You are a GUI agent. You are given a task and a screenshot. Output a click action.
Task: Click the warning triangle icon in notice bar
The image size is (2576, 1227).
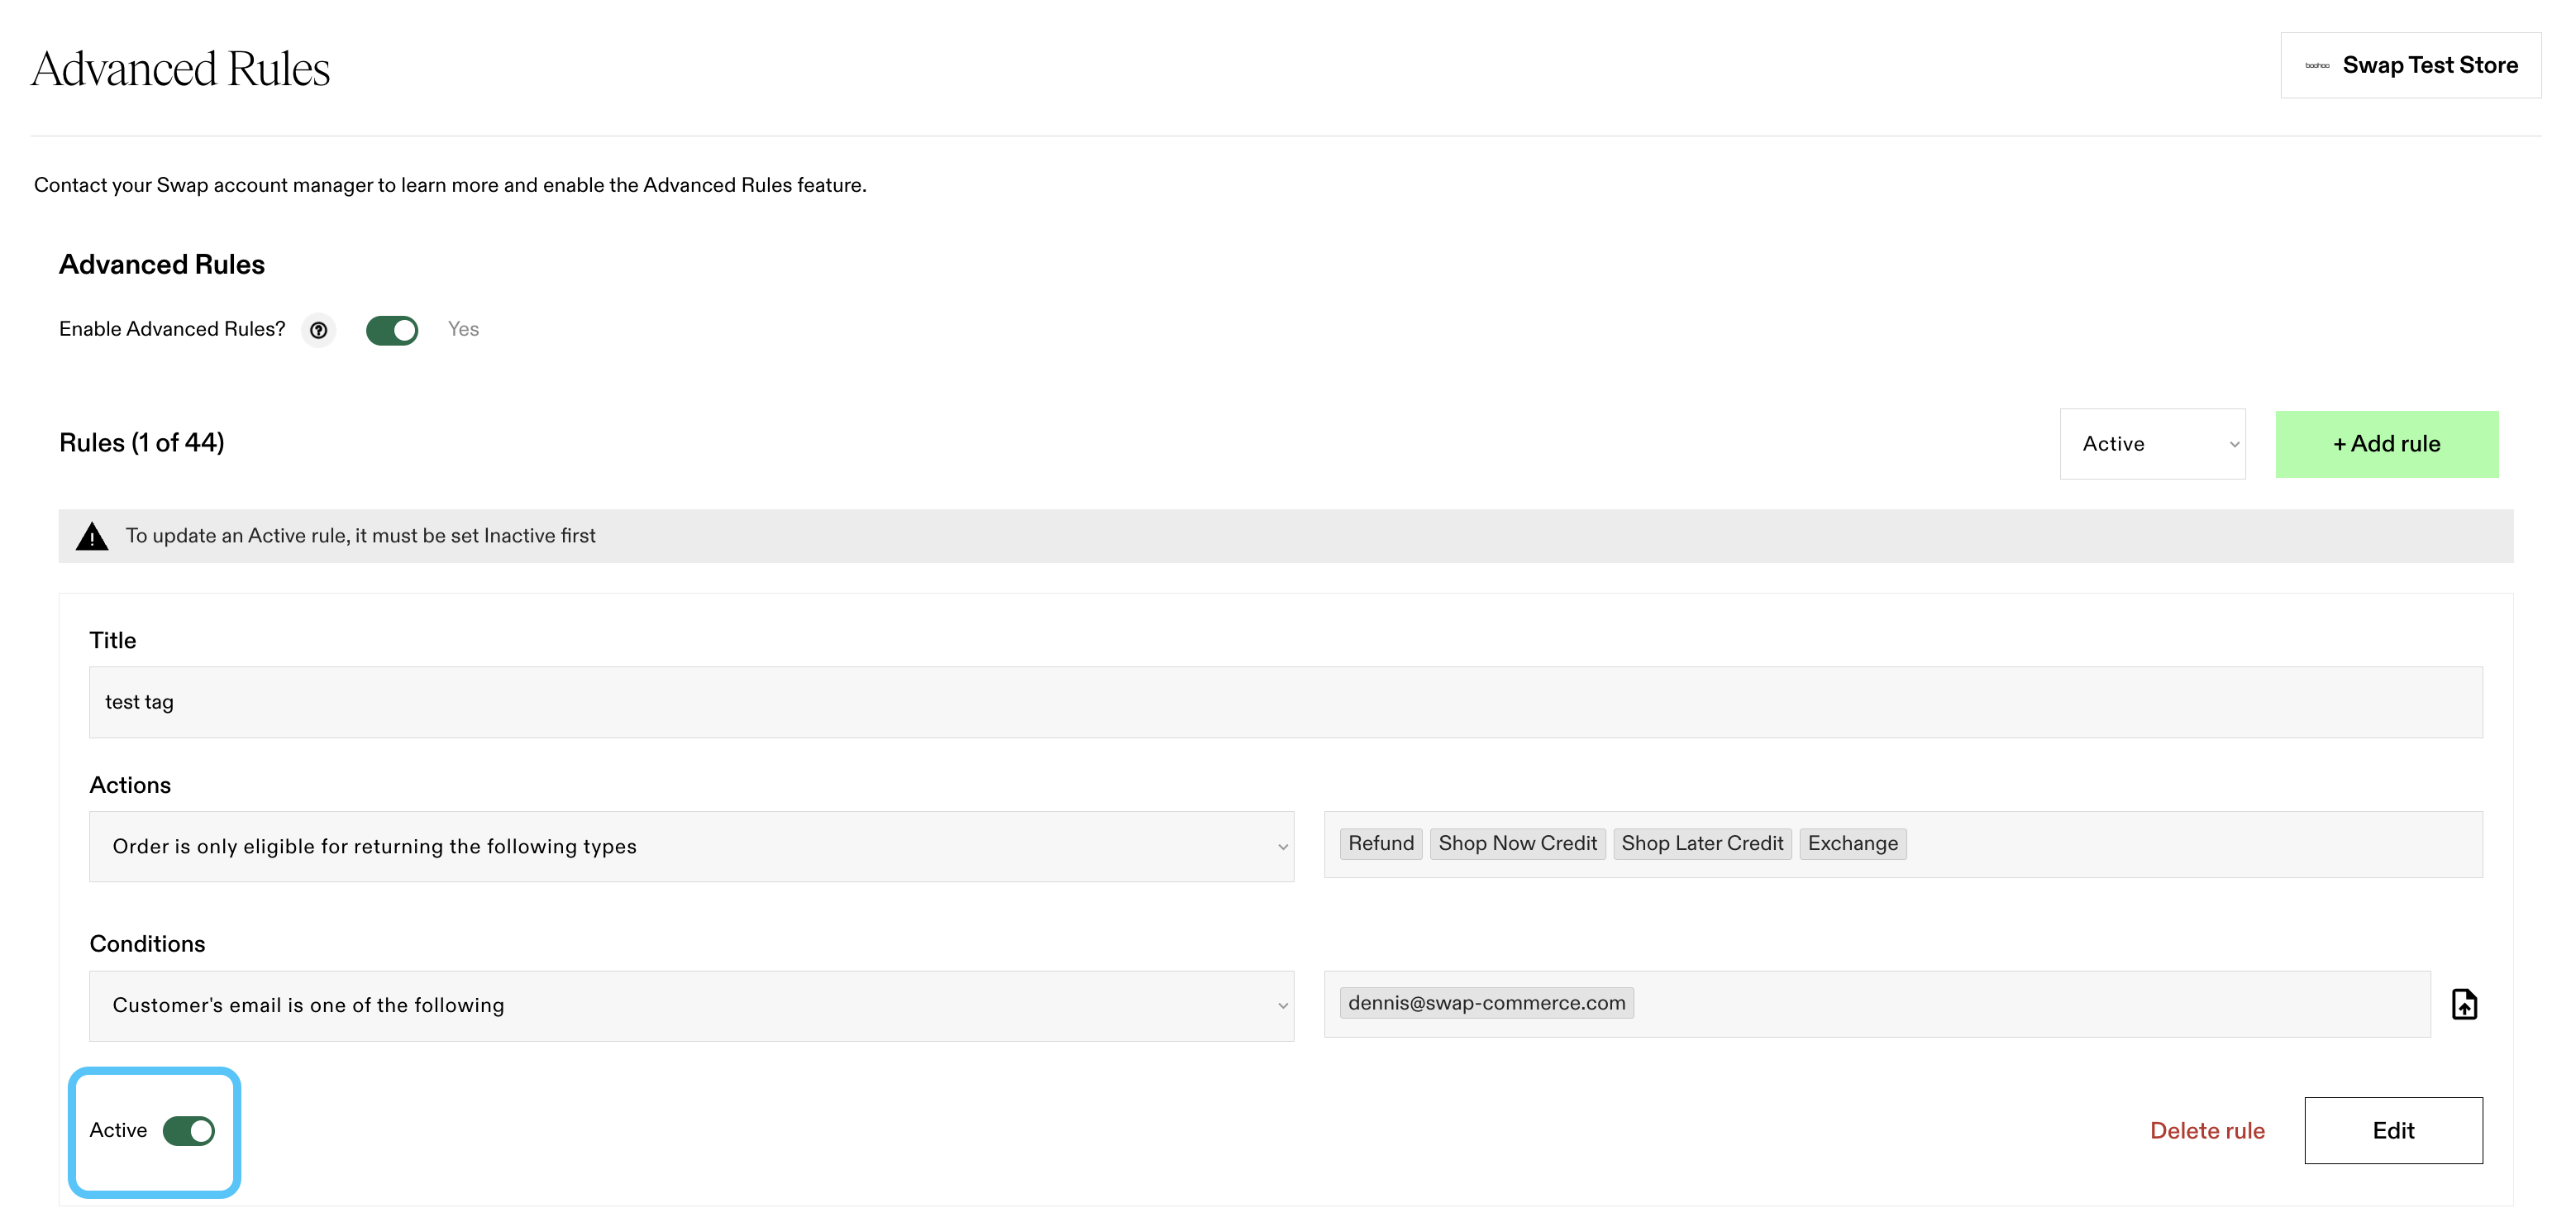tap(92, 536)
